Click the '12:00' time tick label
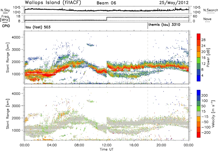 [107, 145]
